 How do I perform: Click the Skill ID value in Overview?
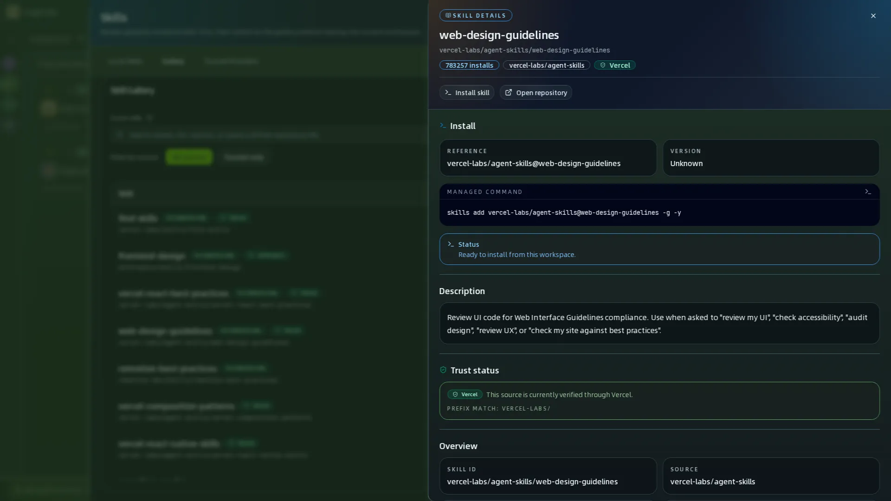(x=532, y=482)
